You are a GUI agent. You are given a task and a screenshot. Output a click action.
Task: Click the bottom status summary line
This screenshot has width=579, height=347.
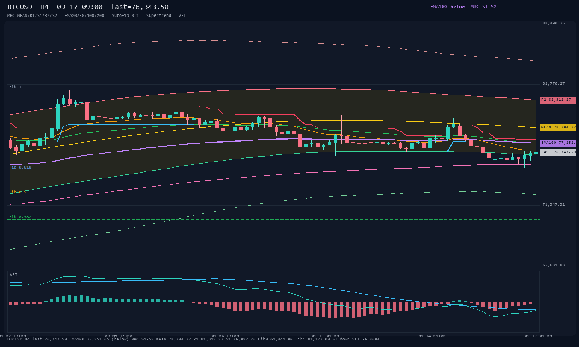(x=194, y=340)
